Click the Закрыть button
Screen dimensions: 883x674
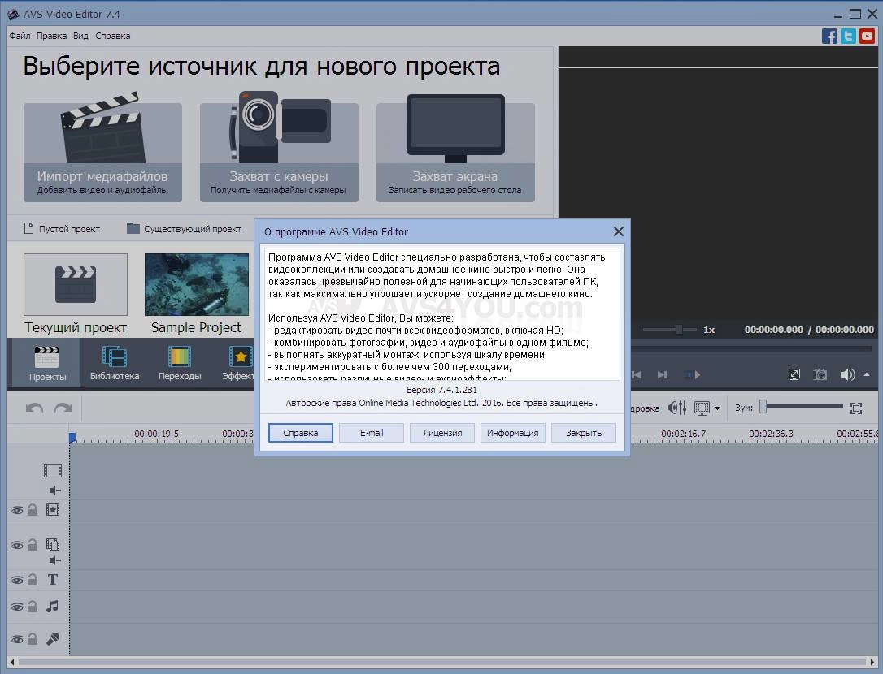(584, 433)
